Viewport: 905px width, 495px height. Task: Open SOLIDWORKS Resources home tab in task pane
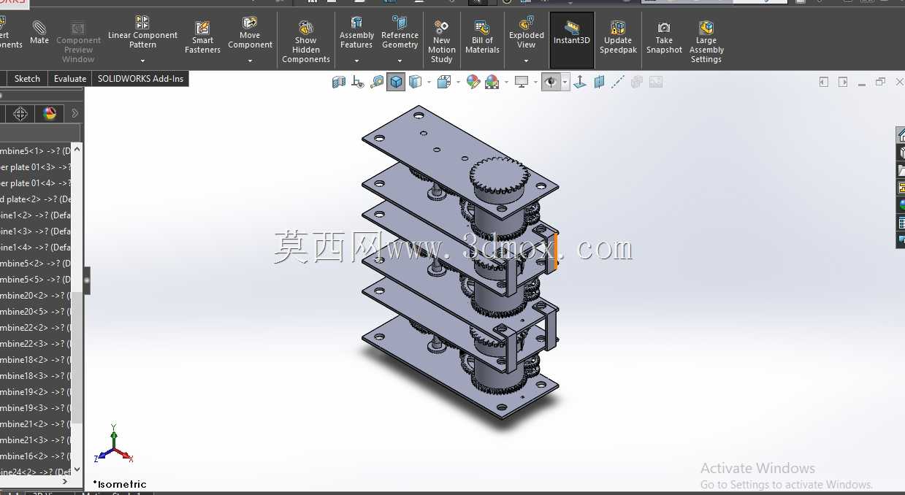pyautogui.click(x=901, y=135)
